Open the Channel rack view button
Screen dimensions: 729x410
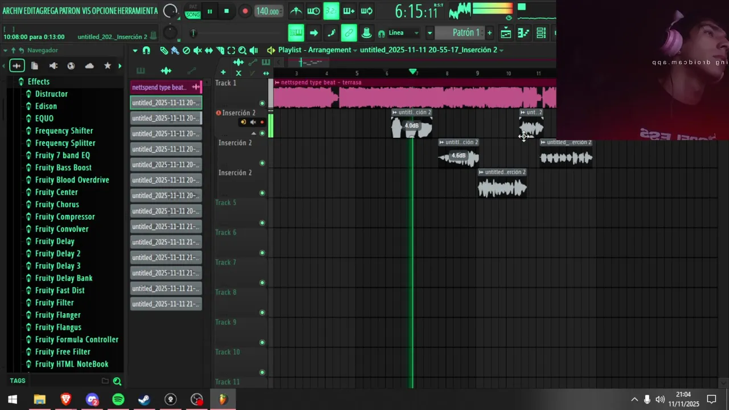[x=541, y=33]
